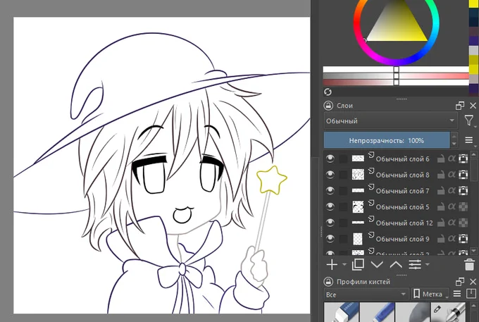Open the Обычный blending mode dropdown
The image size is (479, 322).
click(x=391, y=120)
